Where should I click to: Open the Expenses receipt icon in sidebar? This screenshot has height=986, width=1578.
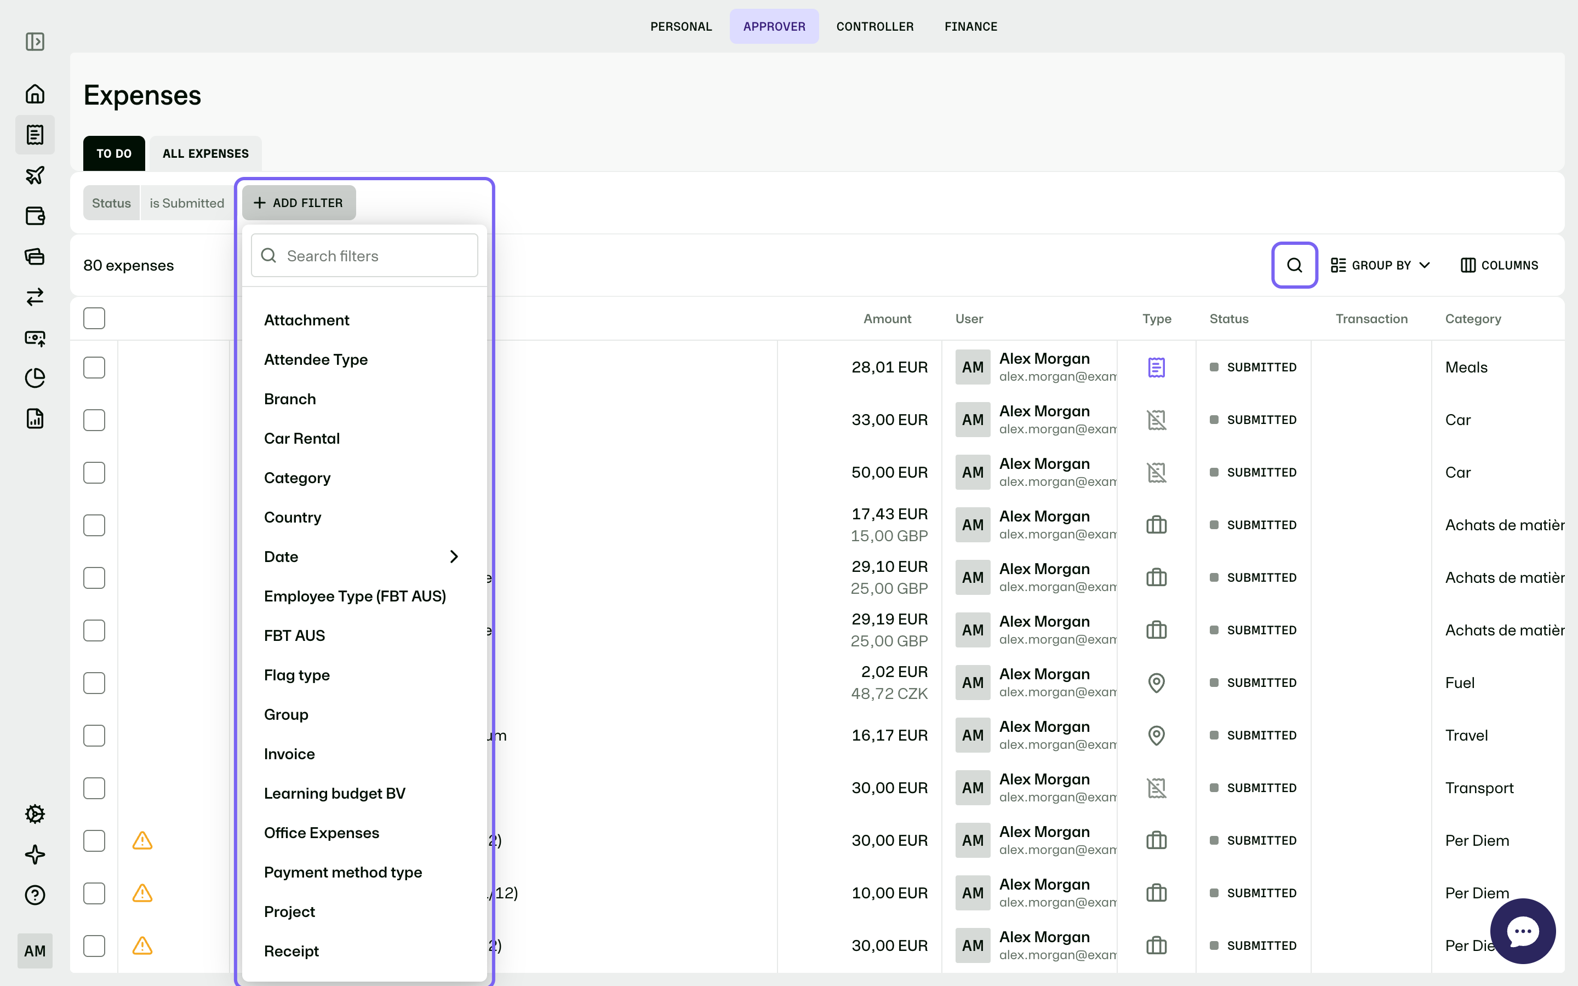pos(35,134)
